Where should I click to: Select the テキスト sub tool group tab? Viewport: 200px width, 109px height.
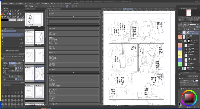coord(9,31)
